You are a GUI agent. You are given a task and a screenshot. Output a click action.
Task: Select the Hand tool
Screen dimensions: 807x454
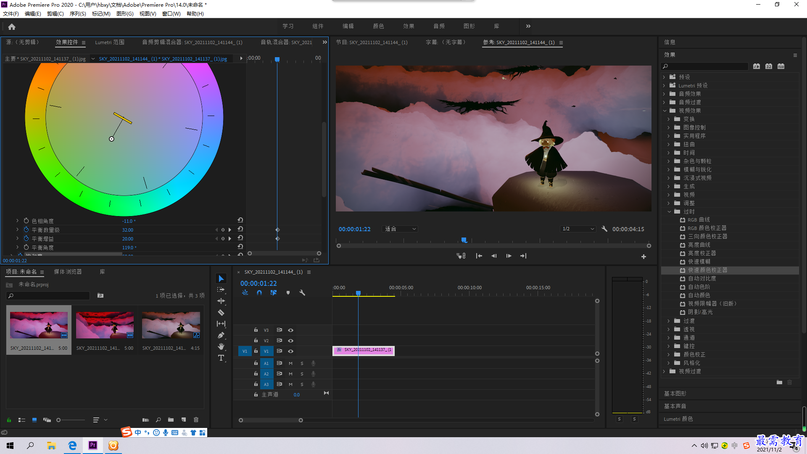(221, 346)
